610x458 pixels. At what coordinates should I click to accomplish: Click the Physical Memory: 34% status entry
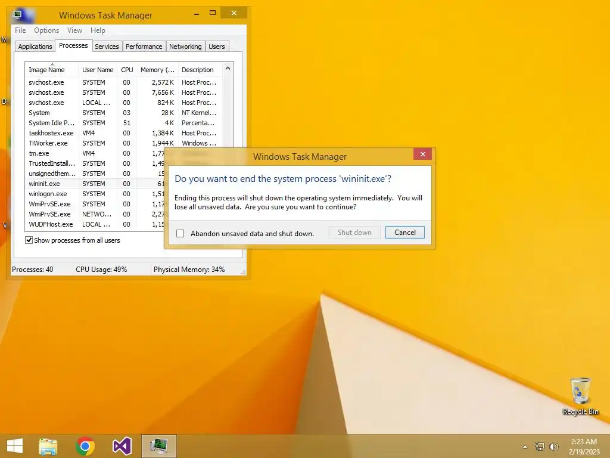tap(189, 269)
